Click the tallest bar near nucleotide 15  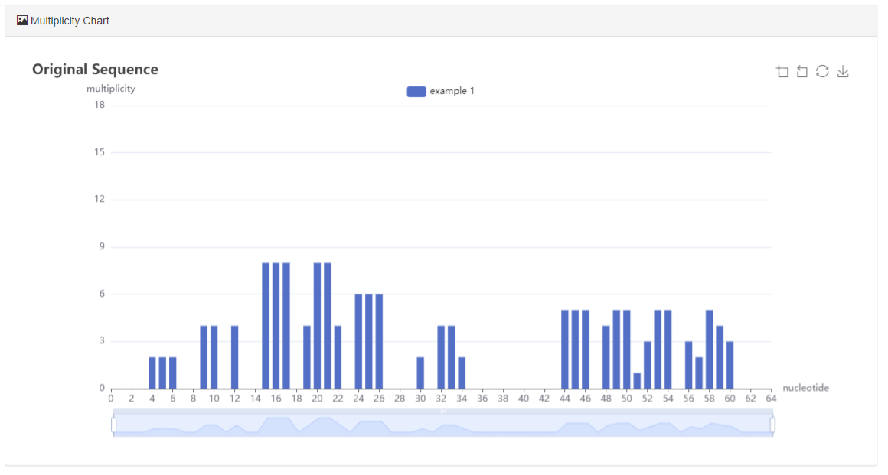point(267,321)
